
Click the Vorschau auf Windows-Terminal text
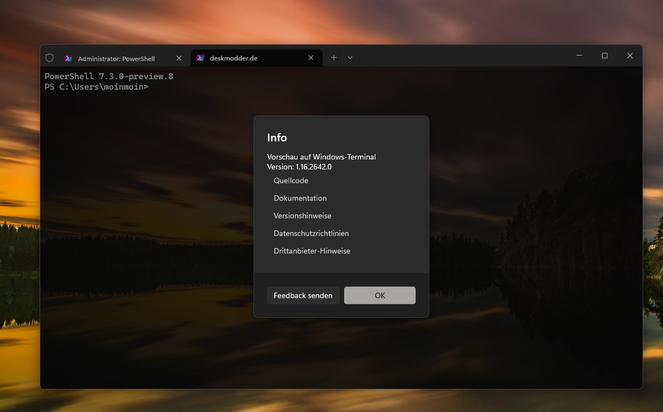tap(322, 157)
